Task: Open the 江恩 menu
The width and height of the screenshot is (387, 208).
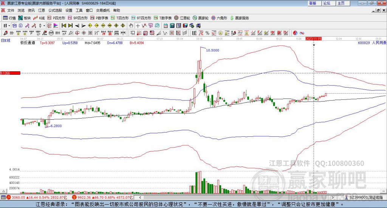Action: [42, 10]
